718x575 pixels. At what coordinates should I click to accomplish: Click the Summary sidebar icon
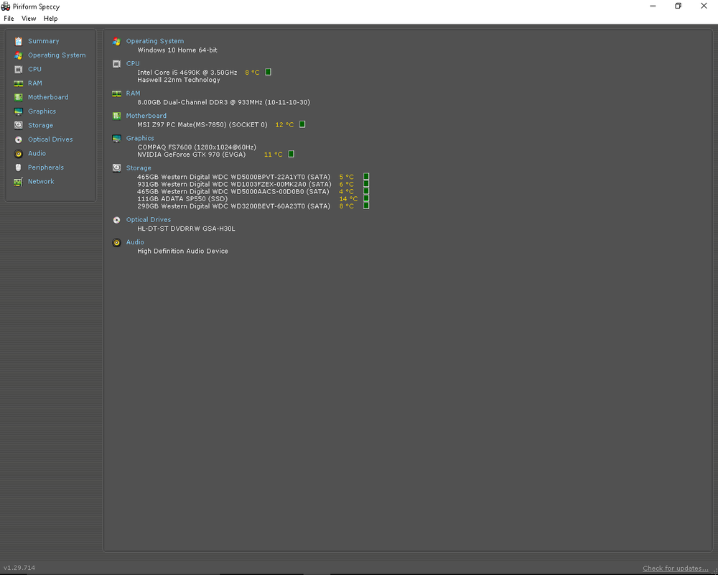pos(19,41)
